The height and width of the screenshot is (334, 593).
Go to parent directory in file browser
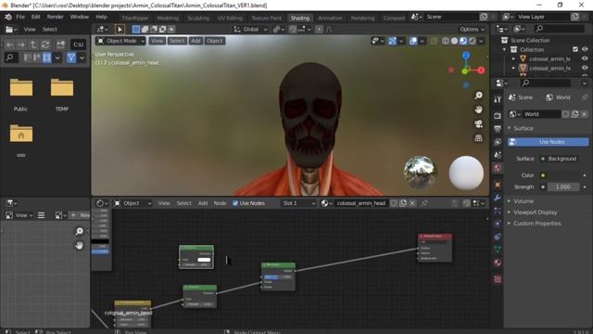coord(33,45)
